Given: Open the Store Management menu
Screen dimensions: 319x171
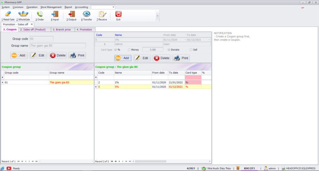Looking at the screenshot, I should 51,7.
